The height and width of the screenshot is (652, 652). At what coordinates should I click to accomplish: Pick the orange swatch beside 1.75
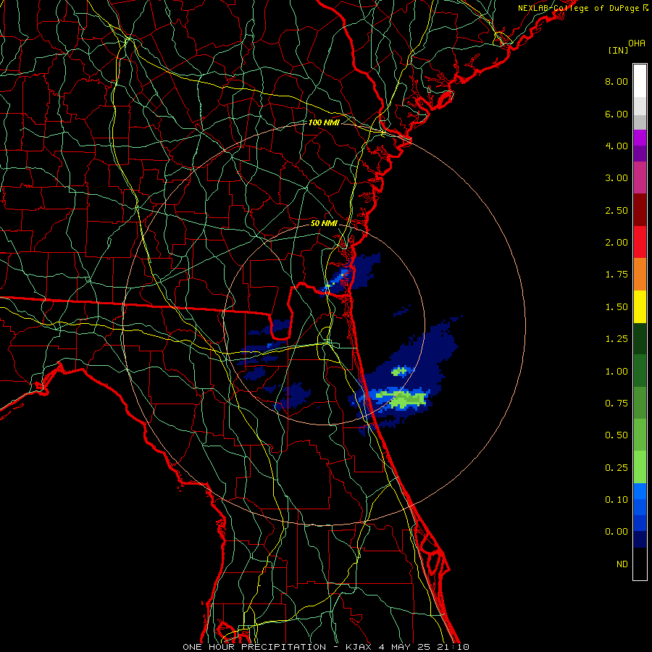640,275
